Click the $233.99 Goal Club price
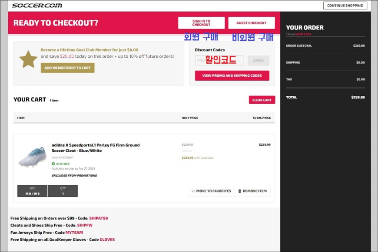 [188, 157]
